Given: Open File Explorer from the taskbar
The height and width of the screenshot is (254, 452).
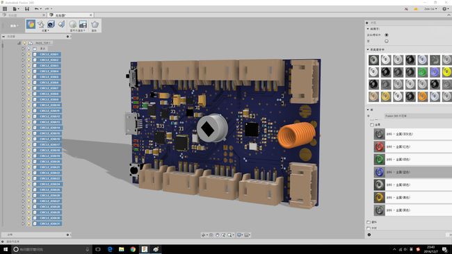Looking at the screenshot, I should [122, 249].
